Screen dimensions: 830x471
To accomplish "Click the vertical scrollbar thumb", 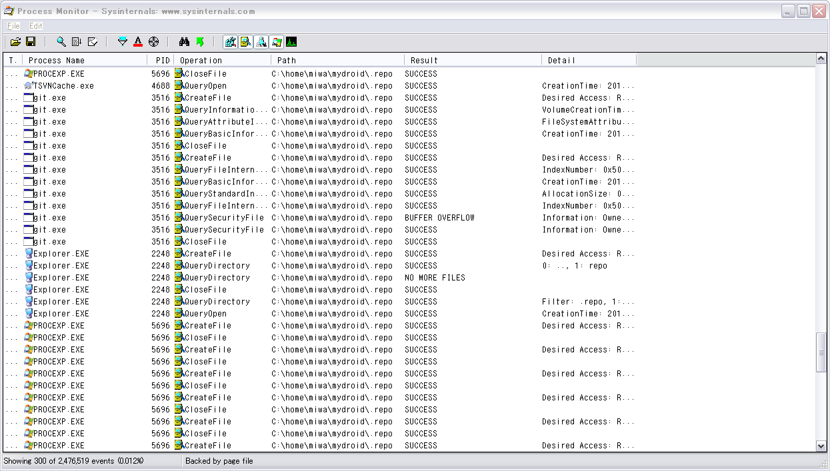I will (x=821, y=352).
